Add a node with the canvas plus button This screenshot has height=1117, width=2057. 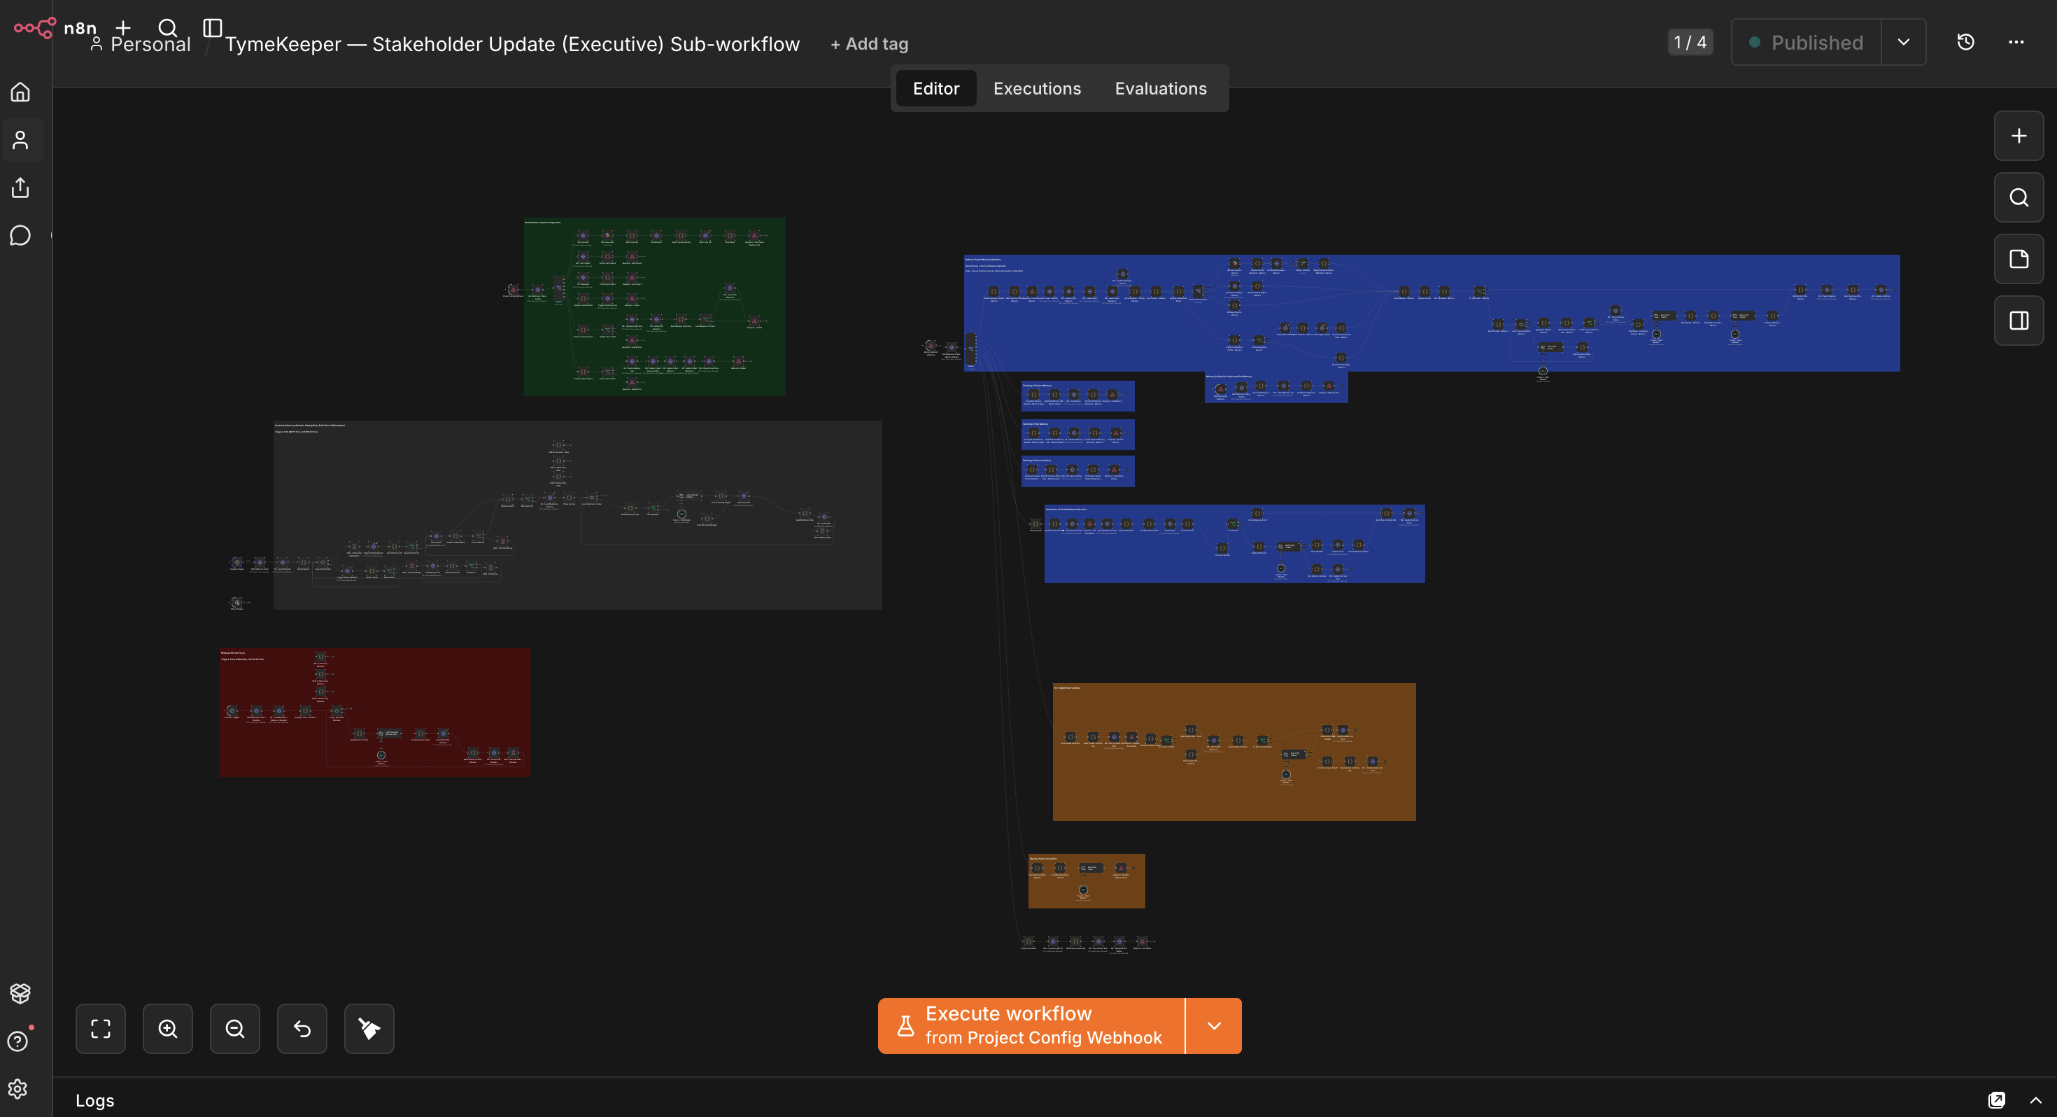(x=2019, y=136)
